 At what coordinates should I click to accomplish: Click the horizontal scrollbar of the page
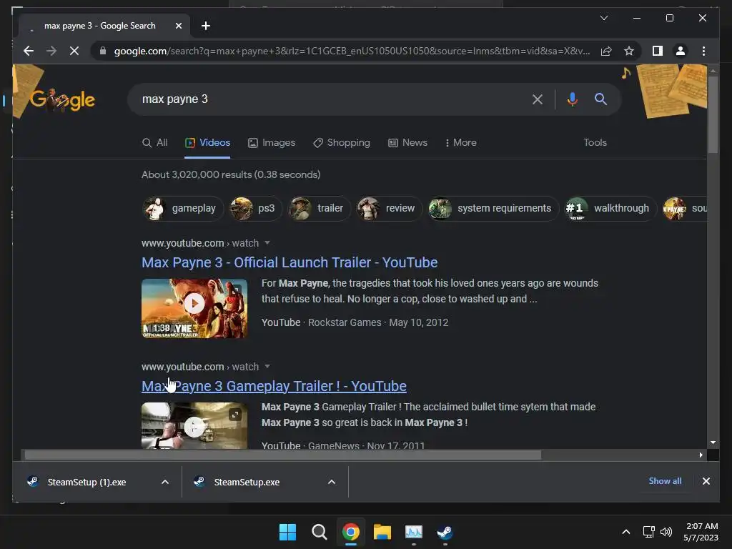tap(283, 455)
